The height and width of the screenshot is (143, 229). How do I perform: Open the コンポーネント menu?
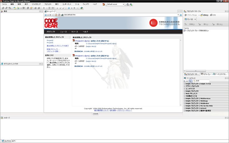click(x=67, y=4)
